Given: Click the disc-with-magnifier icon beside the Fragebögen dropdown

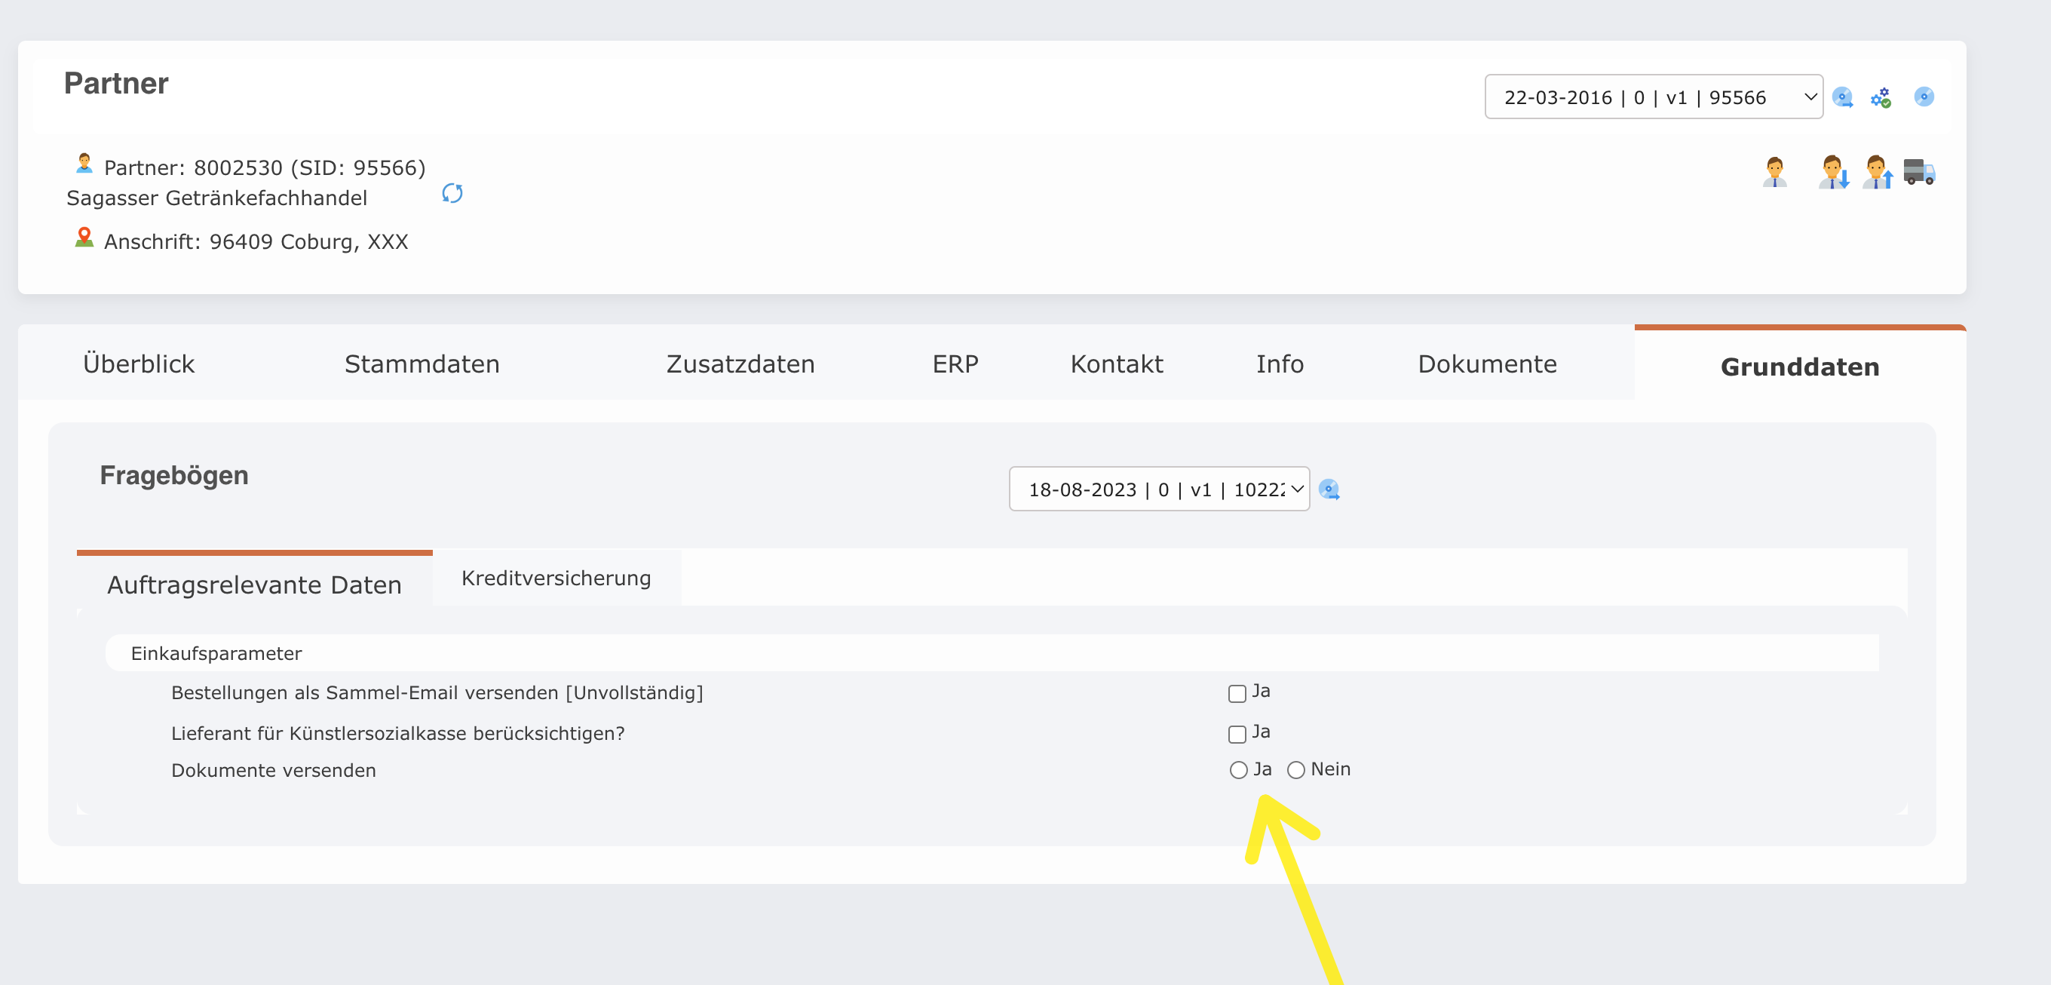Looking at the screenshot, I should 1329,489.
